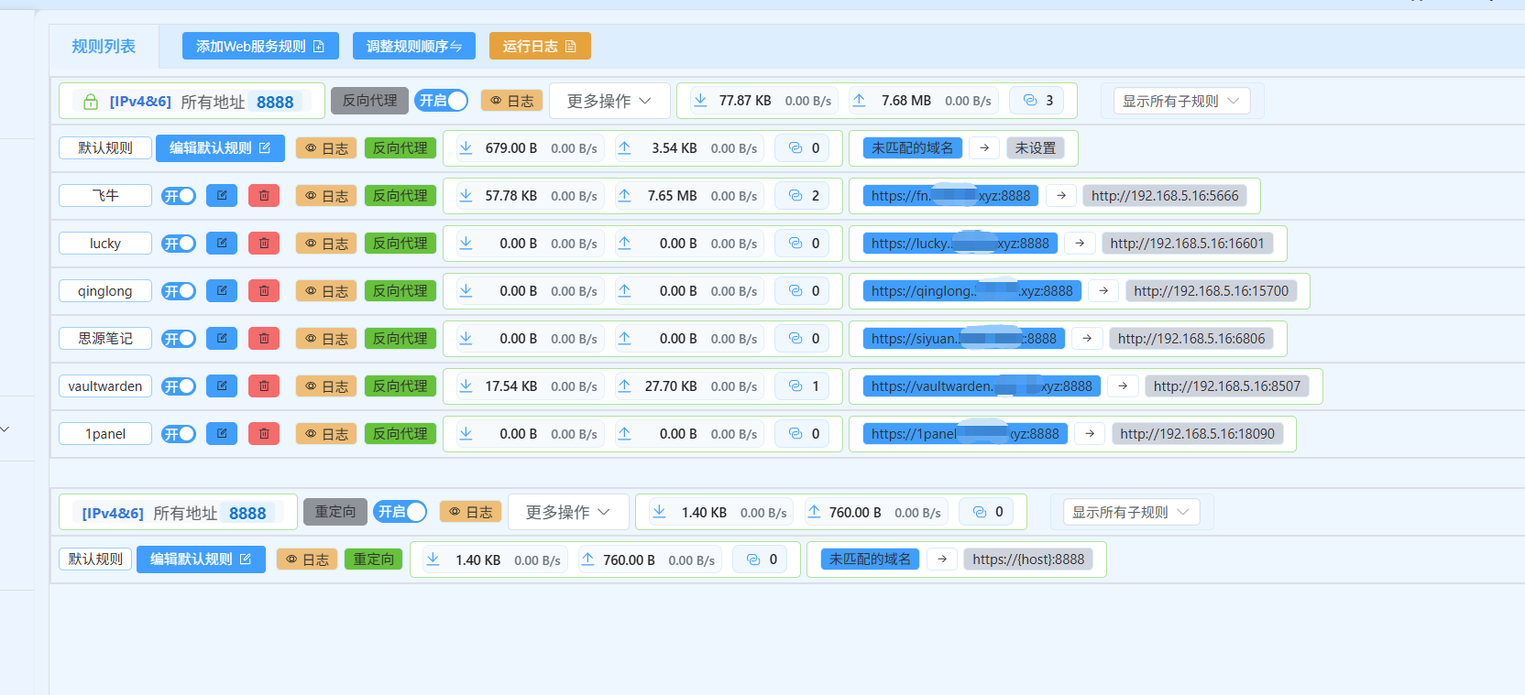This screenshot has height=695, width=1525.
Task: Click the edit icon for the 飞牛 rule
Action: 222,196
